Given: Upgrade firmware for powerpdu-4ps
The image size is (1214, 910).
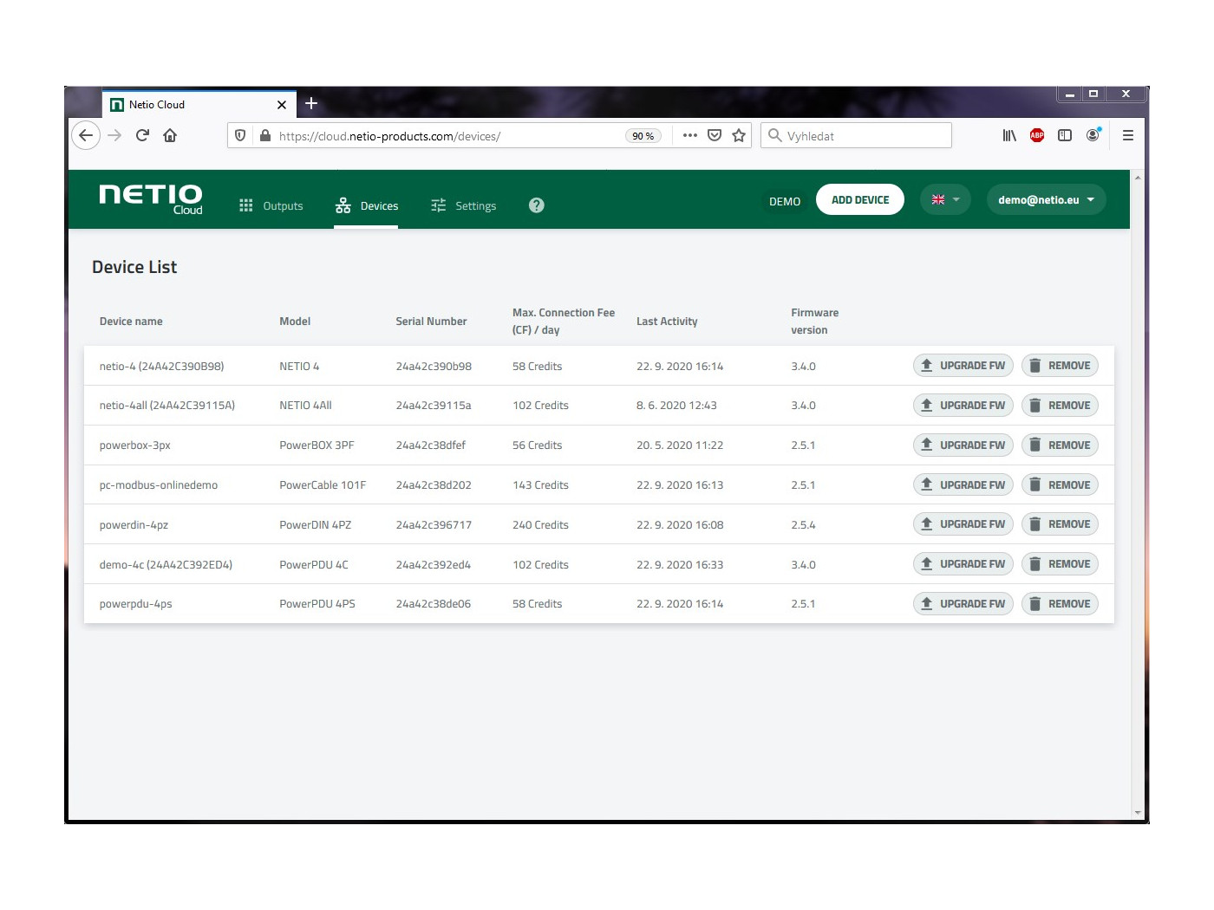Looking at the screenshot, I should pos(963,604).
